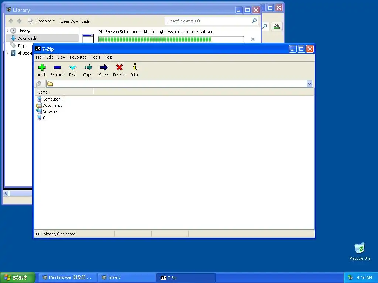This screenshot has height=283, width=378.
Task: Expand the All Bookmarks tree node
Action: 7,53
